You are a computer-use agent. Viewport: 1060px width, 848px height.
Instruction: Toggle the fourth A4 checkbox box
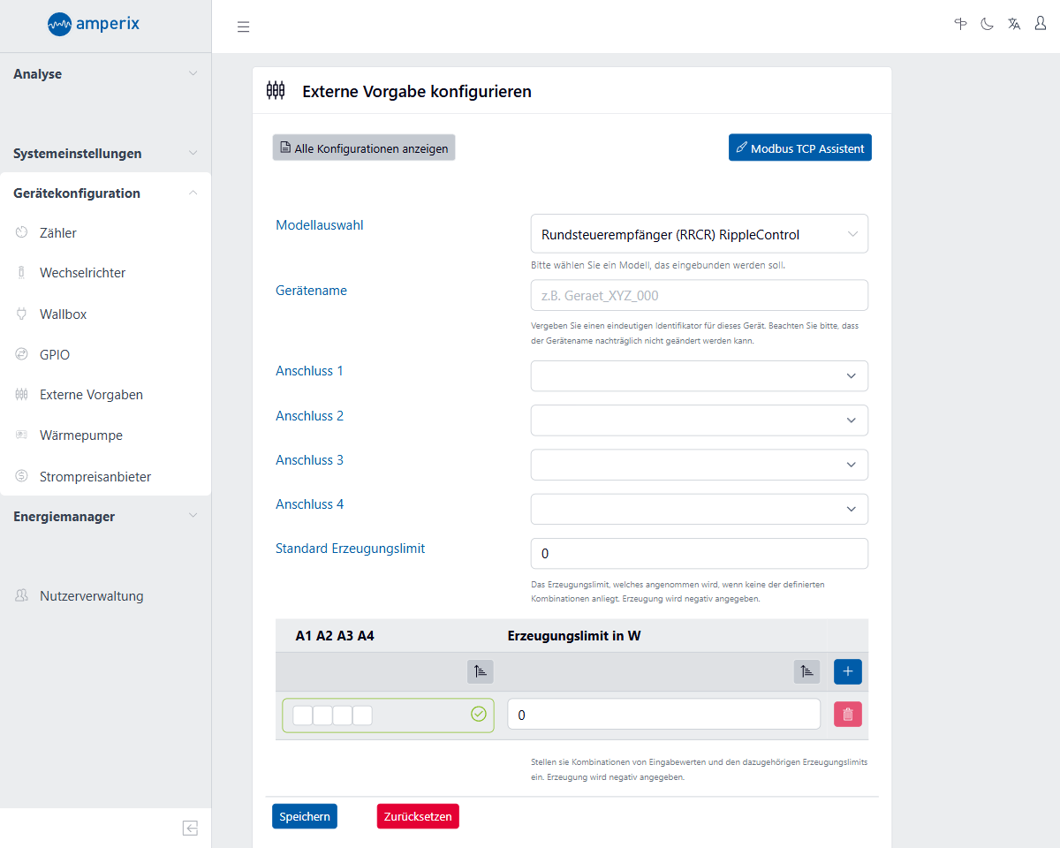point(362,715)
